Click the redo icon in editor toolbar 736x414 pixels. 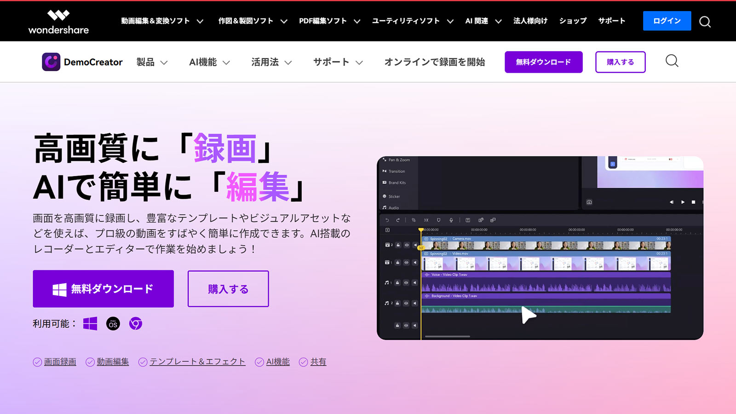pos(398,220)
